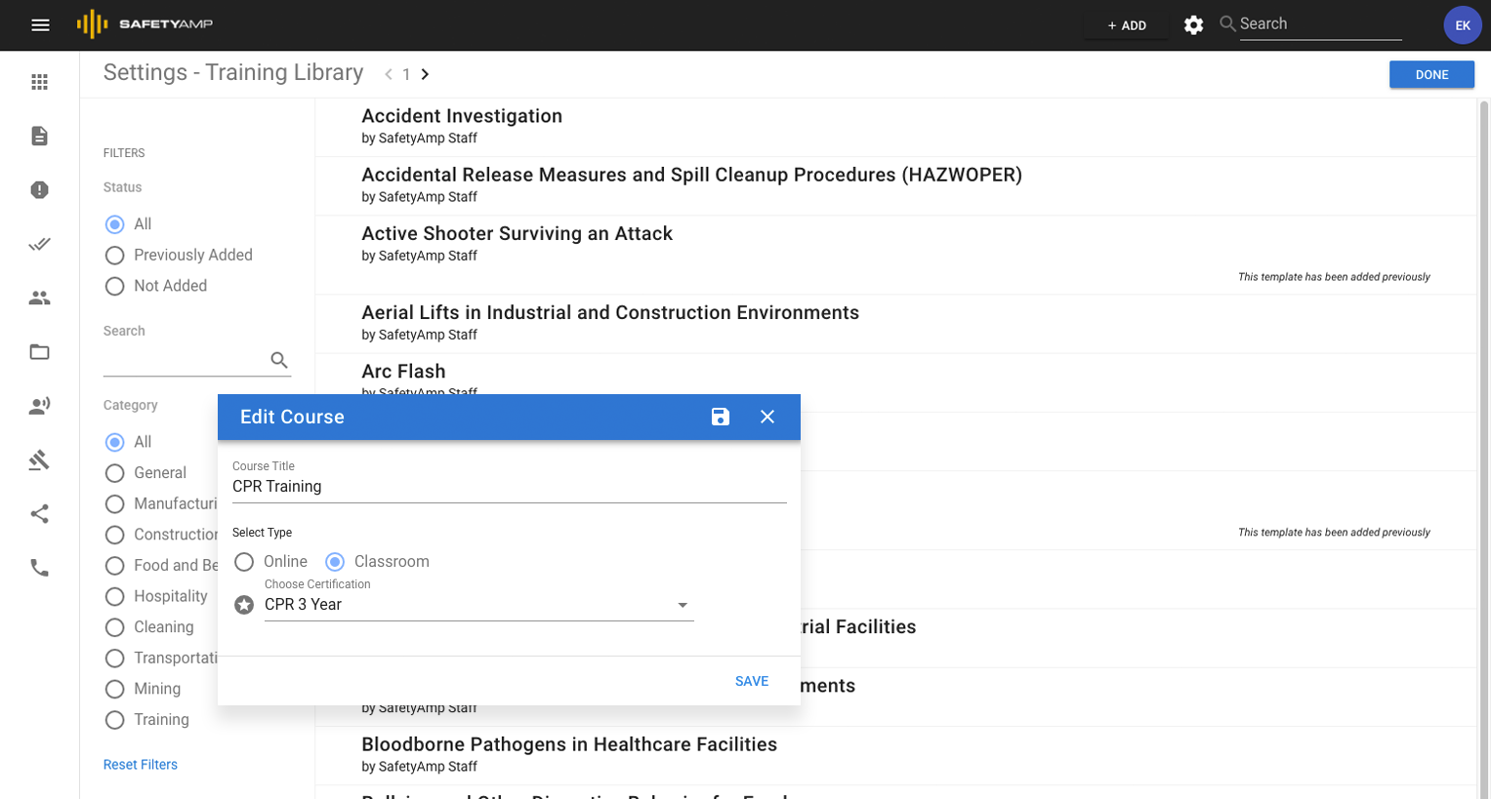Screen dimensions: 1491x799
Task: Click the double-check tasks icon in sidebar
Action: (39, 243)
